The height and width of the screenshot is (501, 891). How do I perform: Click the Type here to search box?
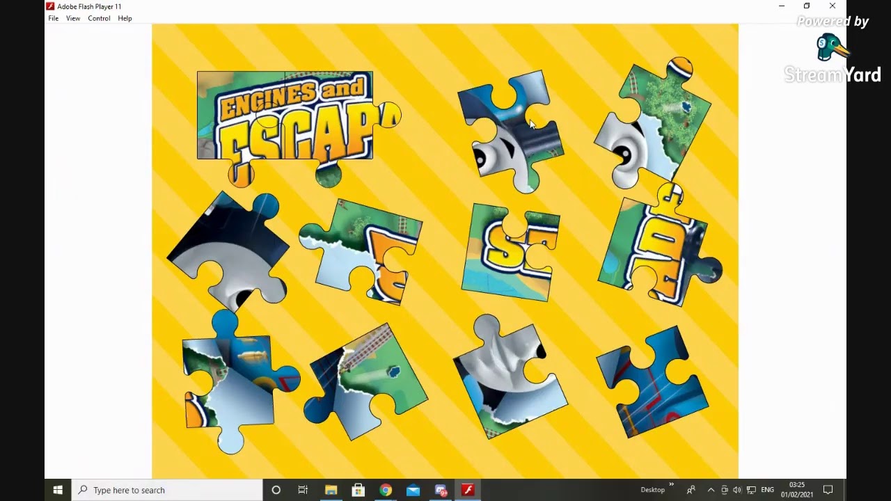tap(168, 490)
